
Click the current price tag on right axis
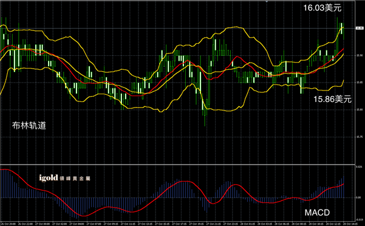coord(360,28)
